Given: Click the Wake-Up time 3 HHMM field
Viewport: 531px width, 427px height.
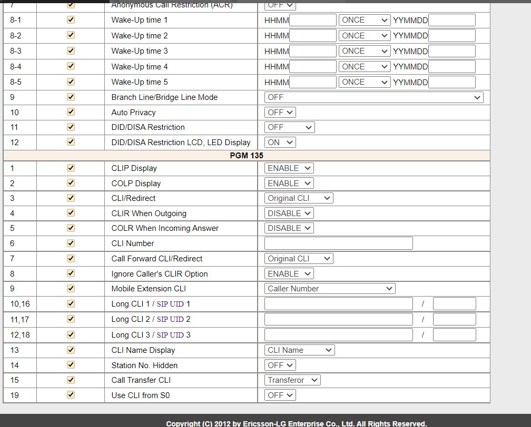Looking at the screenshot, I should (312, 51).
